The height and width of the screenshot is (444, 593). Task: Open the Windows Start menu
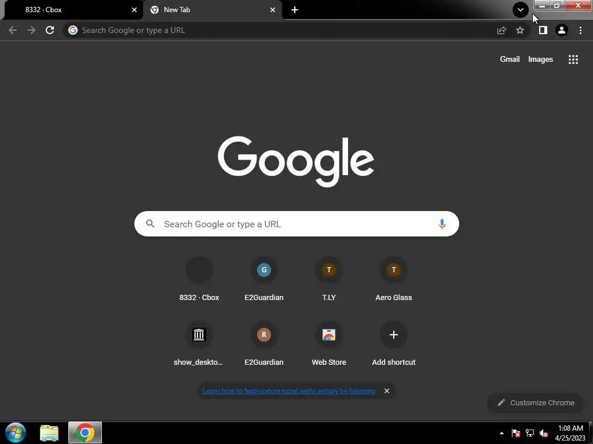click(x=16, y=432)
